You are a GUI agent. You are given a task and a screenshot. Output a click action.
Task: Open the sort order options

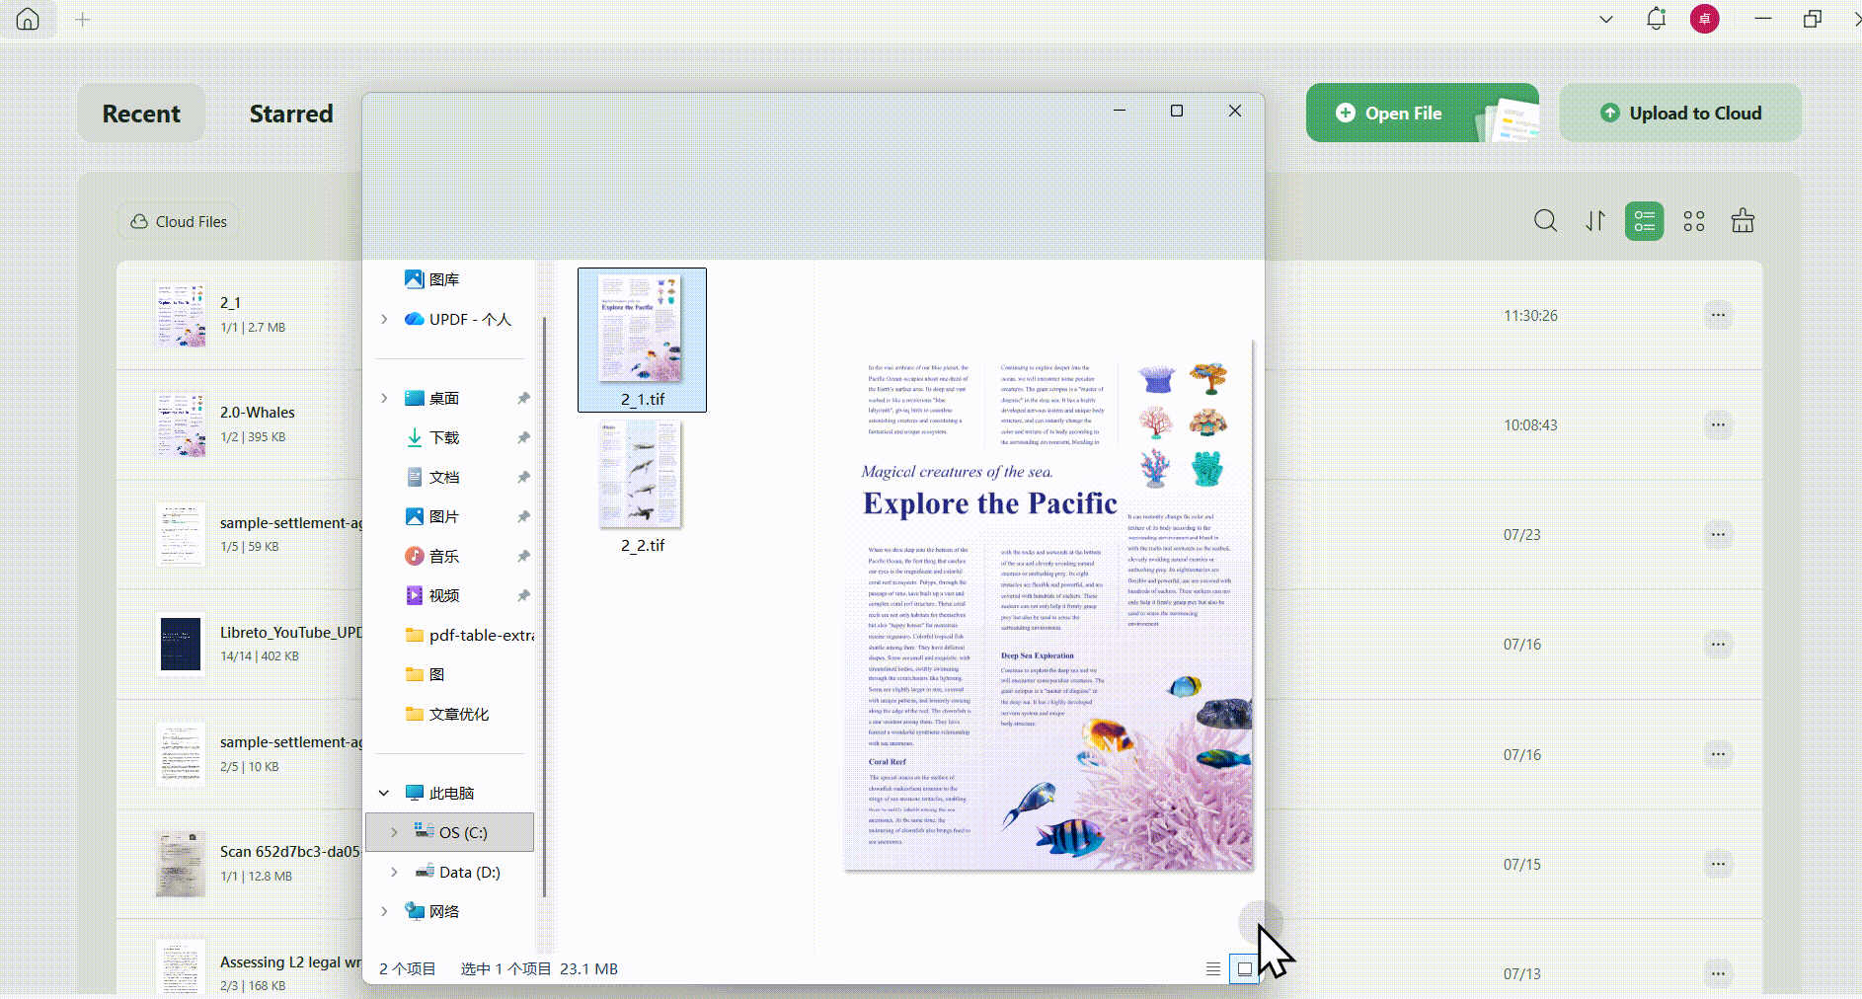pos(1595,221)
